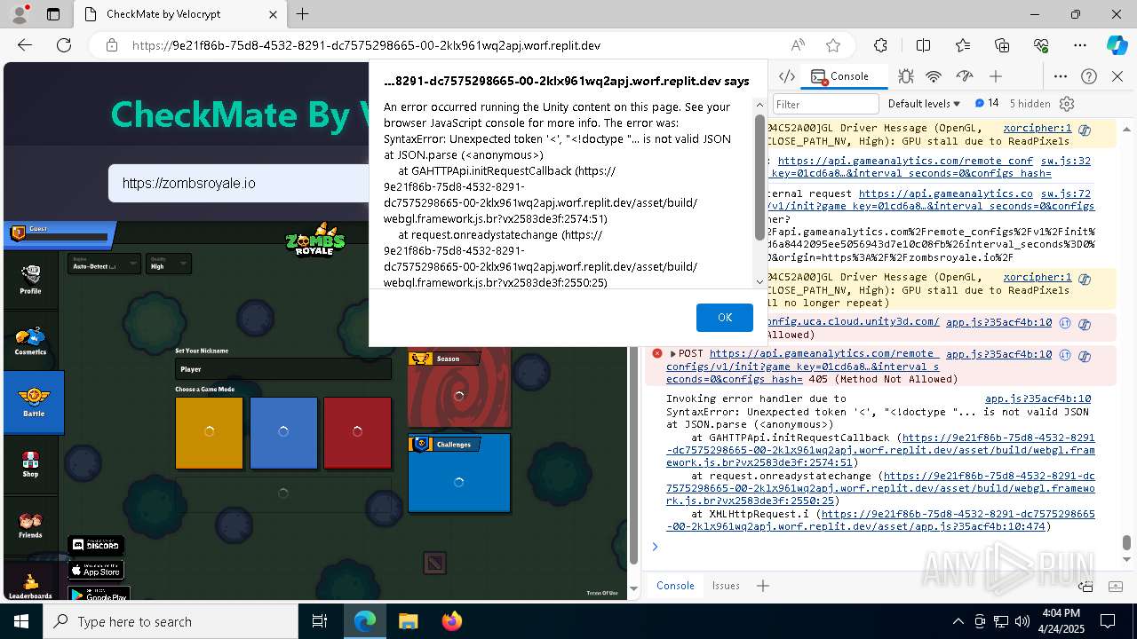Select the blue game mode tile
The image size is (1137, 639).
[283, 432]
